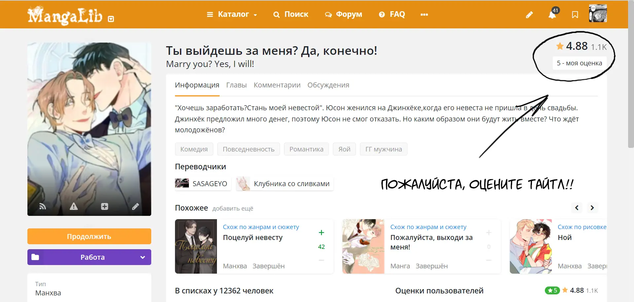This screenshot has height=302, width=634.
Task: Open bookmarks icon in header
Action: pos(575,15)
